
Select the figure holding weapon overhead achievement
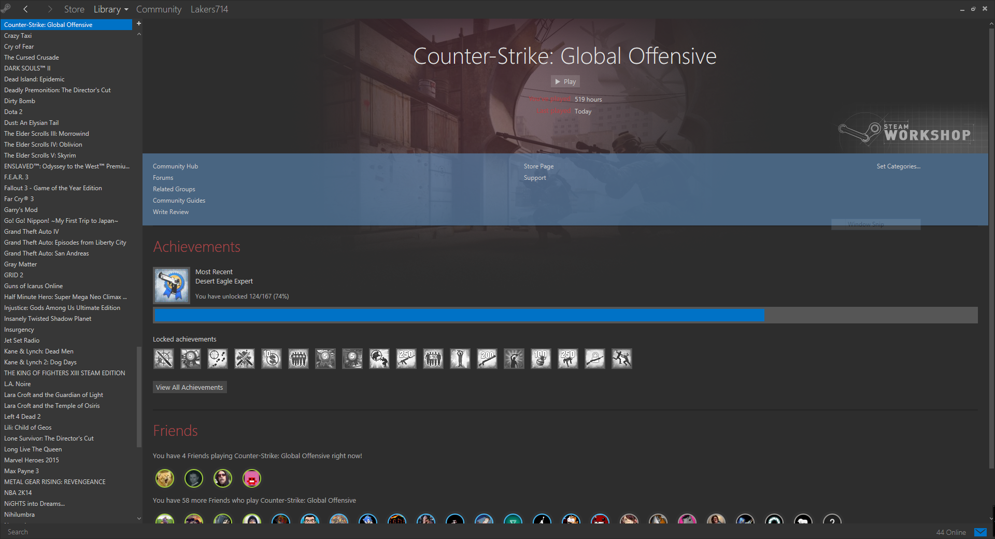point(460,359)
